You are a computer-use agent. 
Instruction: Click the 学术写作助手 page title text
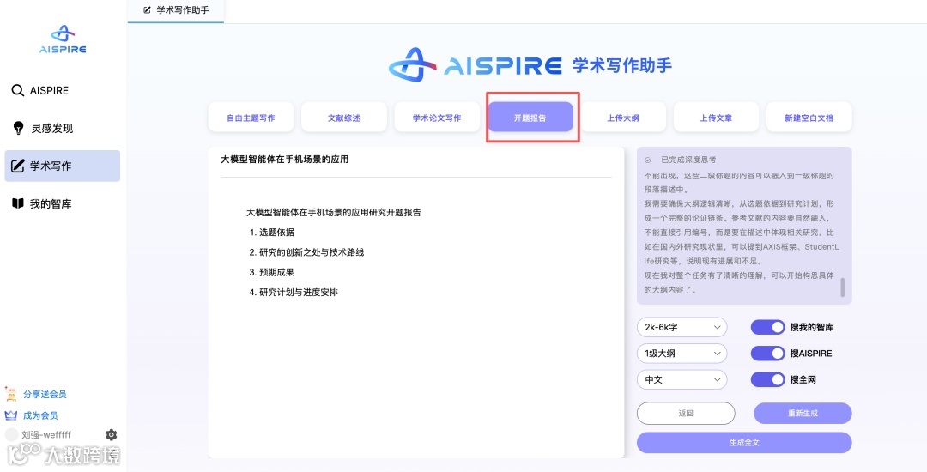tap(622, 65)
